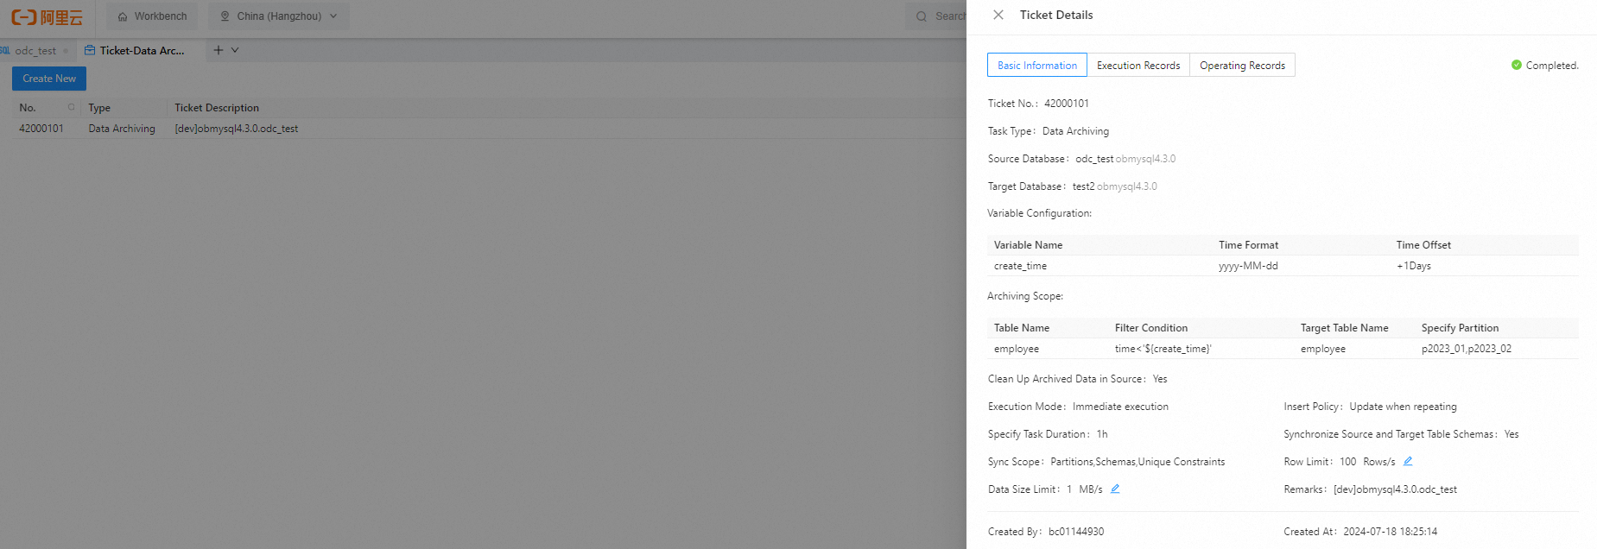Click the Workbench home icon
The image size is (1597, 549).
pos(123,16)
